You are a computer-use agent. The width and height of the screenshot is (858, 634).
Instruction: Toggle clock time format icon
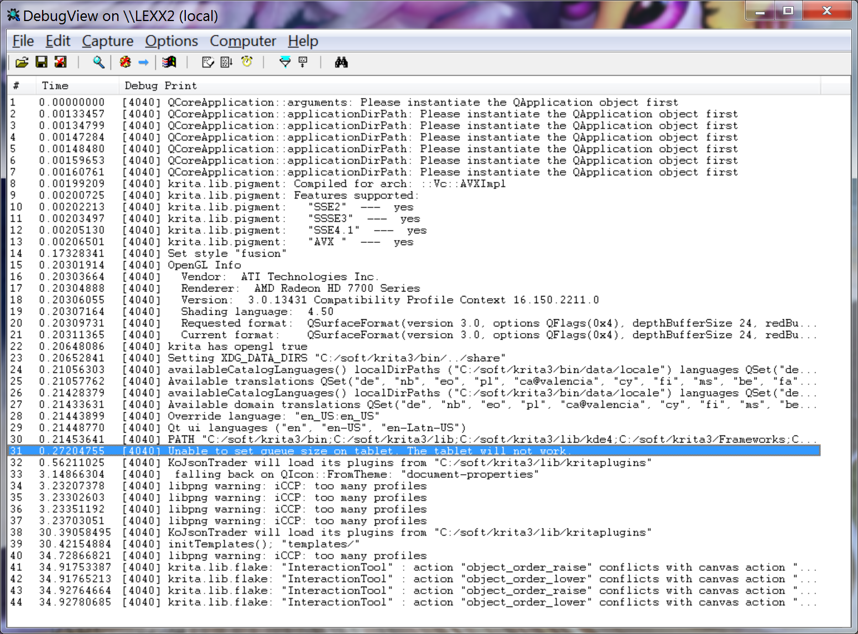[247, 62]
